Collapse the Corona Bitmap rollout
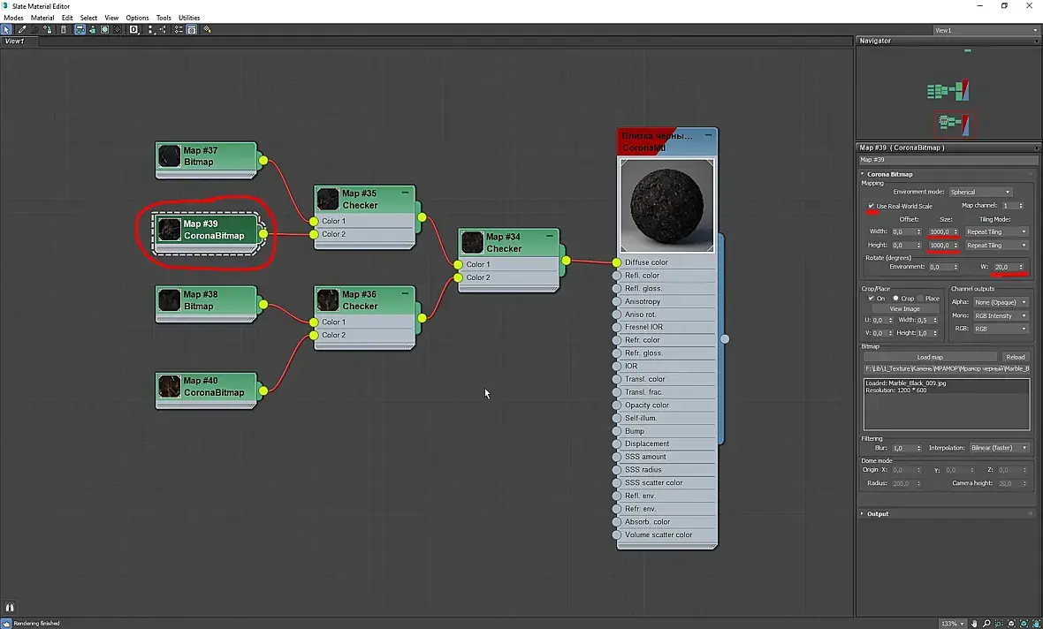This screenshot has height=629, width=1043. [x=889, y=174]
